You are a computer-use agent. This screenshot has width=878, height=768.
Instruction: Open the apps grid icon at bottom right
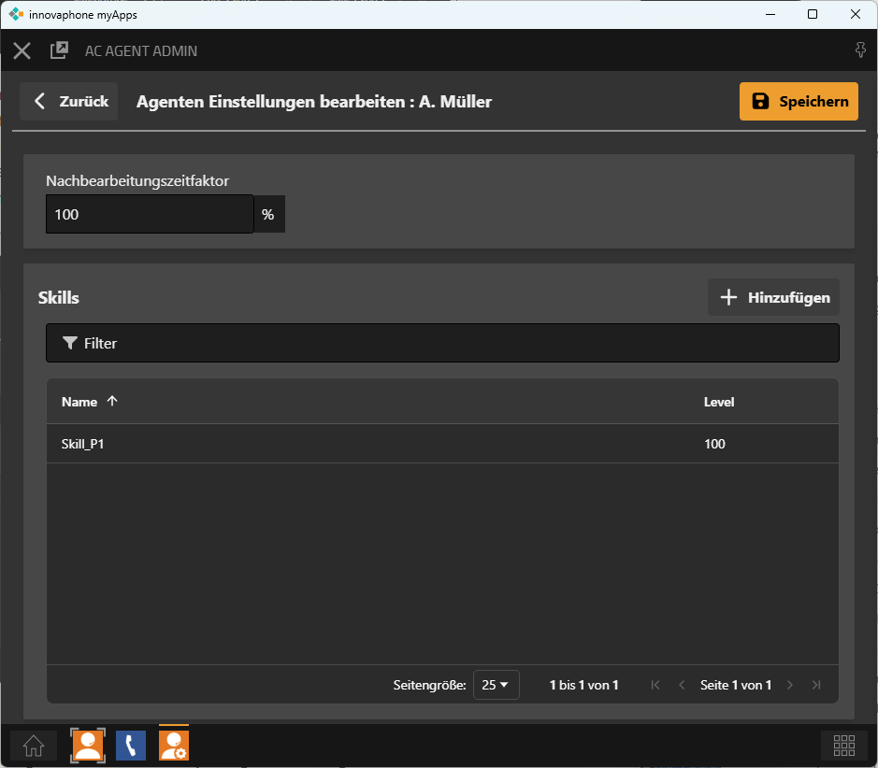[843, 746]
